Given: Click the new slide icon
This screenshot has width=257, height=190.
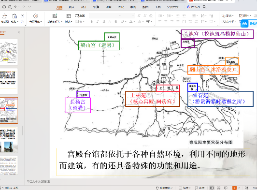Looking at the screenshot, I should [55, 16].
